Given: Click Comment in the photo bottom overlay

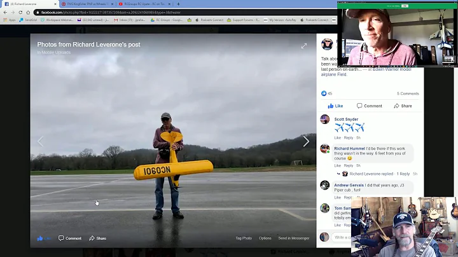Looking at the screenshot, I should click(70, 239).
